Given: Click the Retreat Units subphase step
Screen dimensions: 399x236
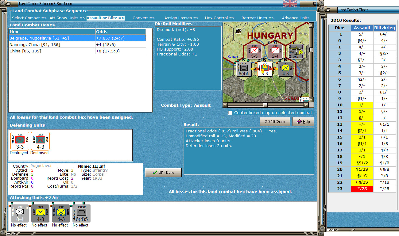Looking at the screenshot, I should (258, 18).
